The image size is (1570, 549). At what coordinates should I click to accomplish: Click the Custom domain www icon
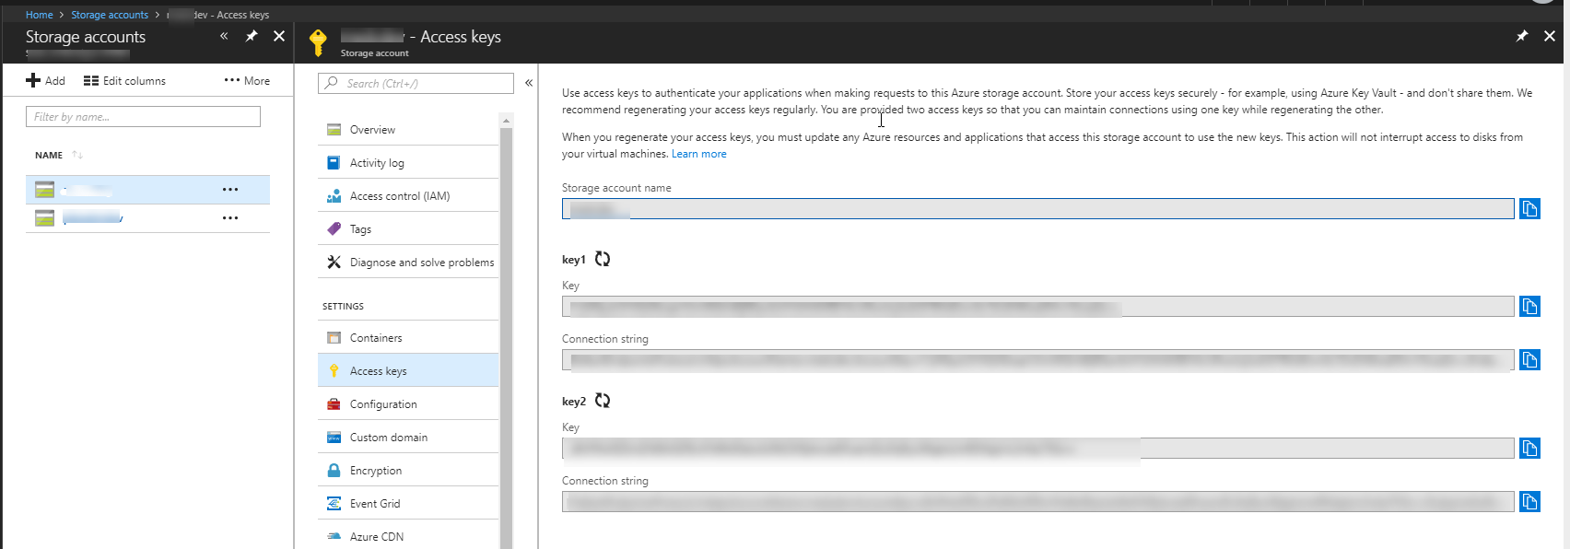click(x=334, y=438)
